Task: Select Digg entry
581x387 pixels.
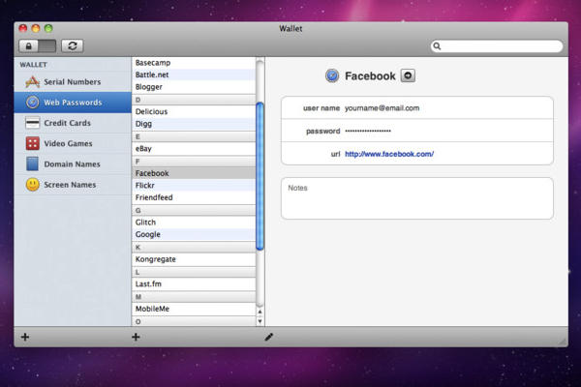Action: point(194,124)
